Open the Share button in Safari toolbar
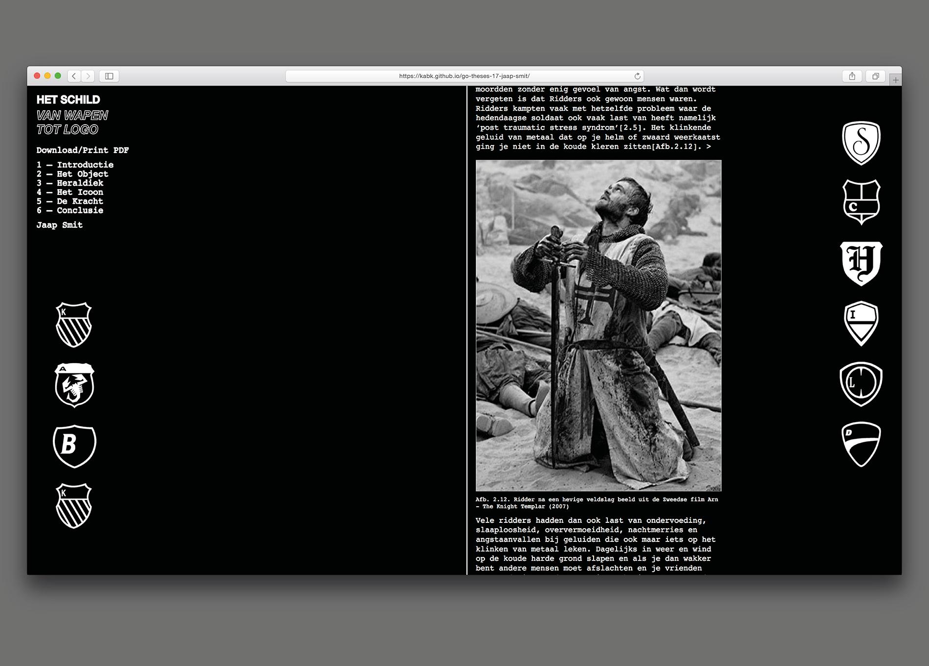Screen dimensions: 929x666 tap(852, 76)
